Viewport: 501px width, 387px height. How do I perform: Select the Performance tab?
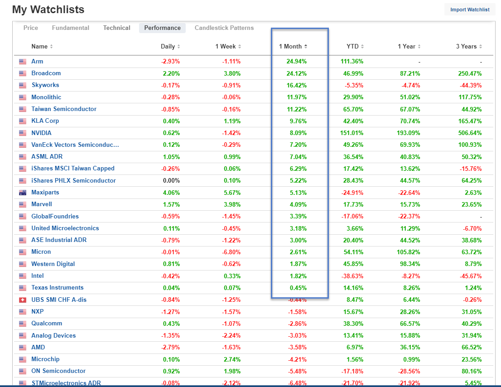point(162,28)
